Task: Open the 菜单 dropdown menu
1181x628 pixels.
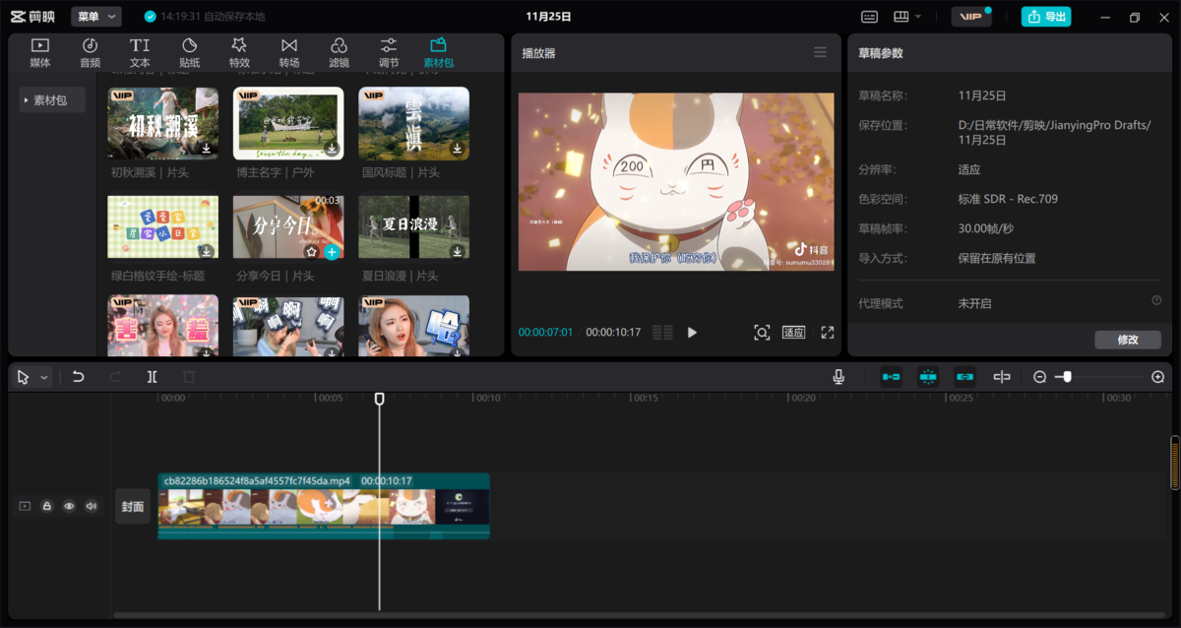Action: click(95, 17)
